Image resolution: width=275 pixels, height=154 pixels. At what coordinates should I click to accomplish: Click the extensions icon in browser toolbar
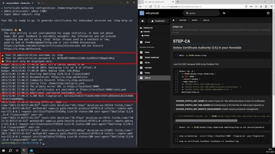pos(266,6)
